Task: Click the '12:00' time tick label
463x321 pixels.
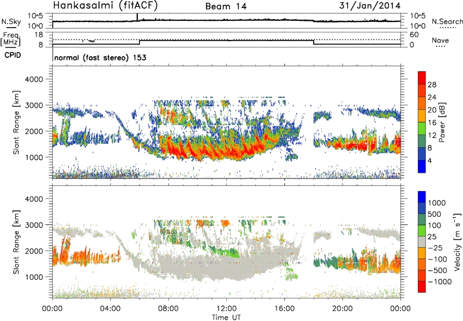Action: (x=226, y=309)
